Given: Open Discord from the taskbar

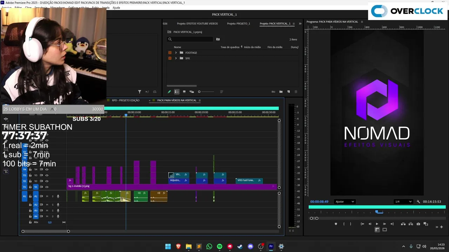Looking at the screenshot, I should (x=250, y=246).
